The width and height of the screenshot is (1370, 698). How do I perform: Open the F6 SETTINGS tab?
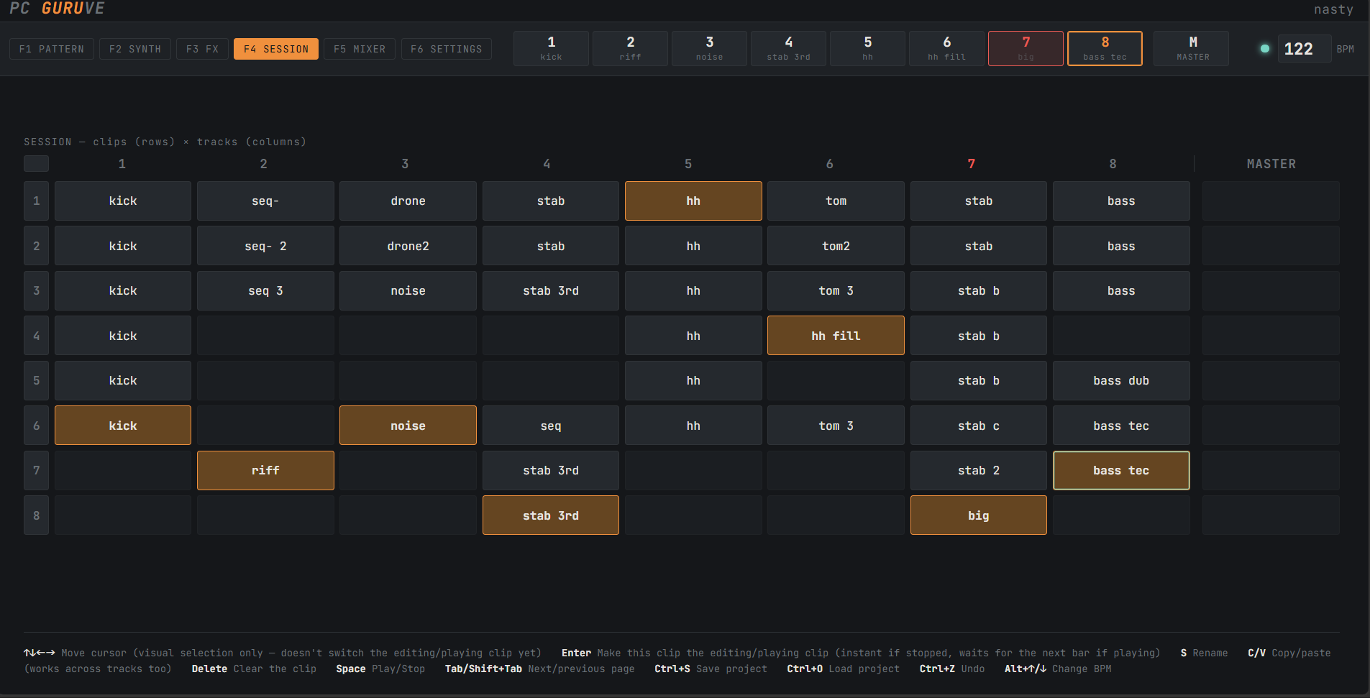click(x=447, y=49)
